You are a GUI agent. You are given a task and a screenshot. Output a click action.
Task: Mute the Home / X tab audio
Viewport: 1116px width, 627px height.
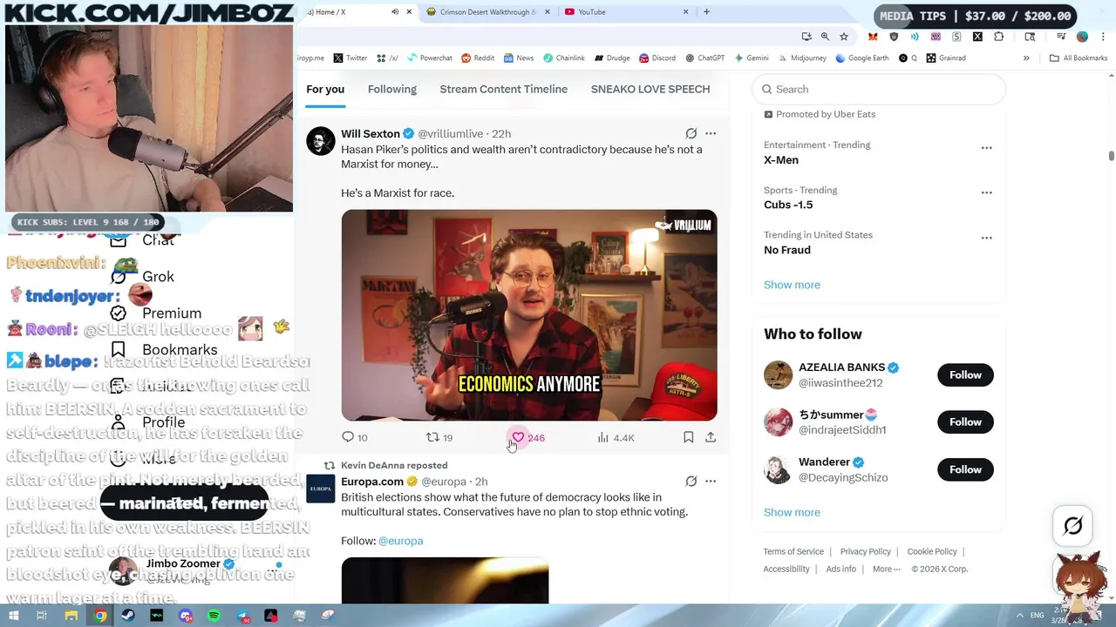[395, 12]
